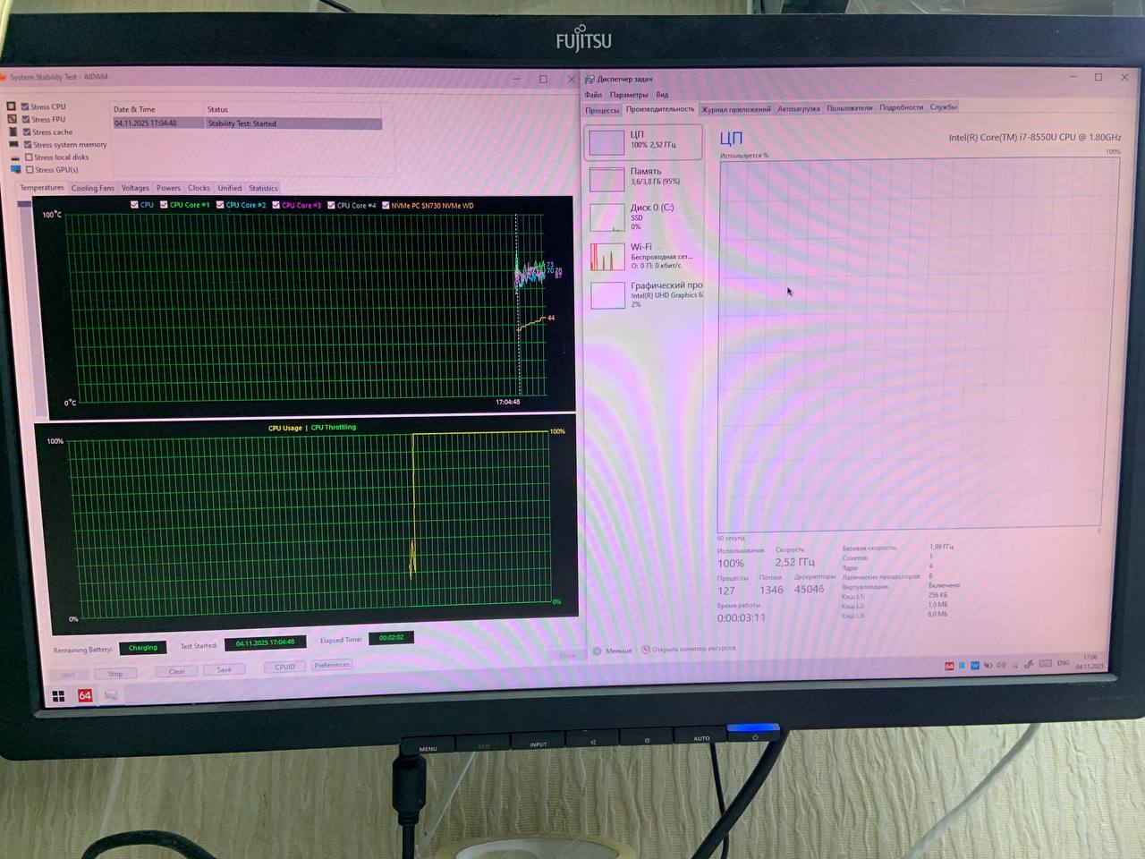Click the ENG language indicator in tray
This screenshot has width=1145, height=859.
[x=1063, y=663]
